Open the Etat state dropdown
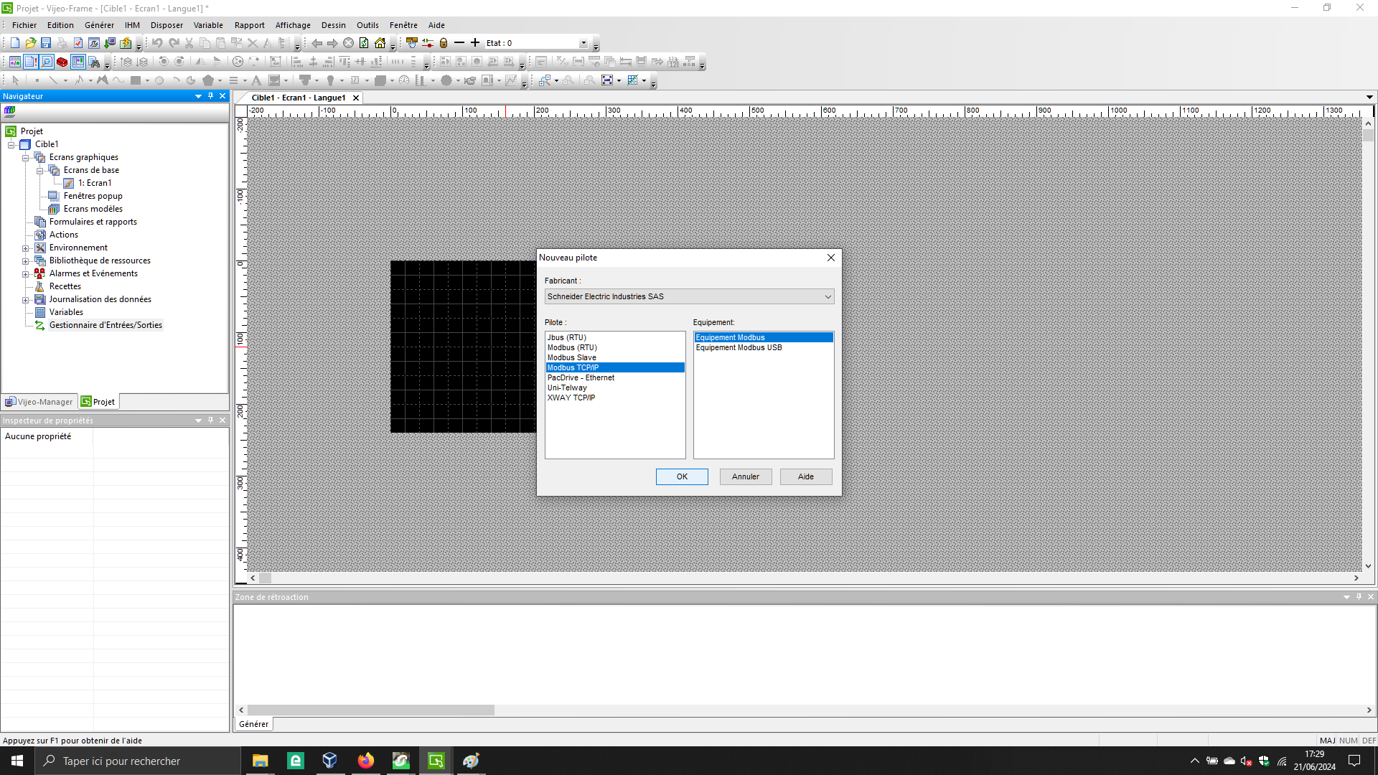1378x775 pixels. tap(583, 43)
